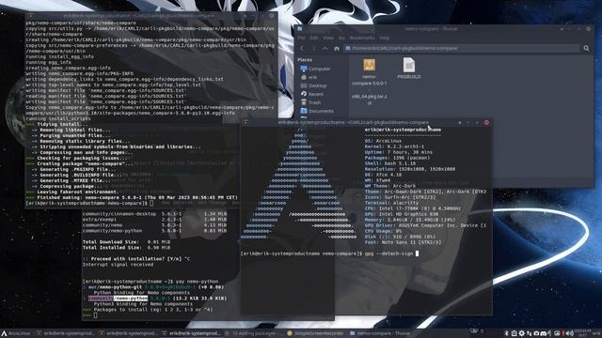Select the nemo-compare pkg.tar.zst package file
The height and width of the screenshot is (338, 602).
370,82
